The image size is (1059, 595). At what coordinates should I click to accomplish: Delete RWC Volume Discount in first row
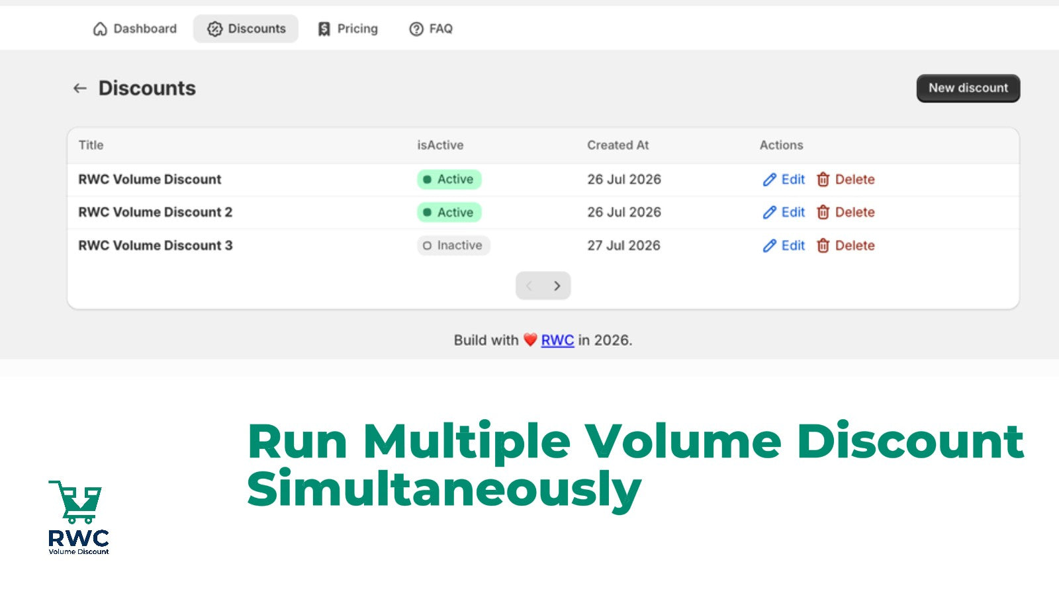(845, 179)
